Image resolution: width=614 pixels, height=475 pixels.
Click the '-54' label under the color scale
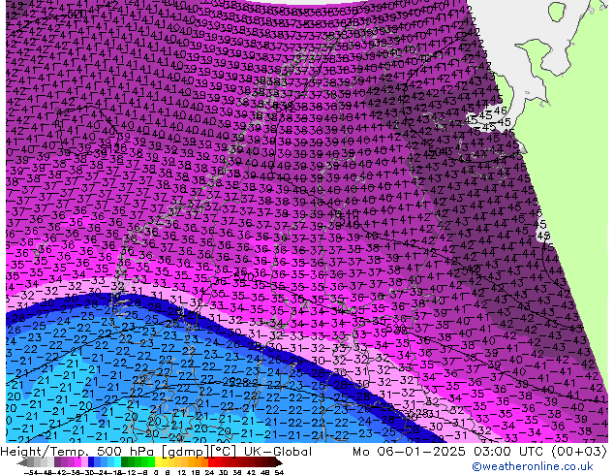click(31, 473)
